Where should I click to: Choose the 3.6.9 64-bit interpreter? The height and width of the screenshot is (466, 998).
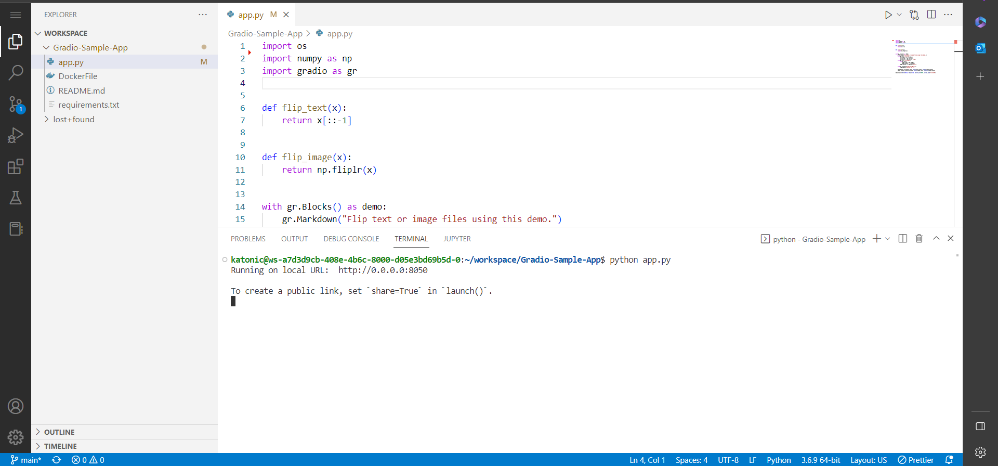point(821,460)
